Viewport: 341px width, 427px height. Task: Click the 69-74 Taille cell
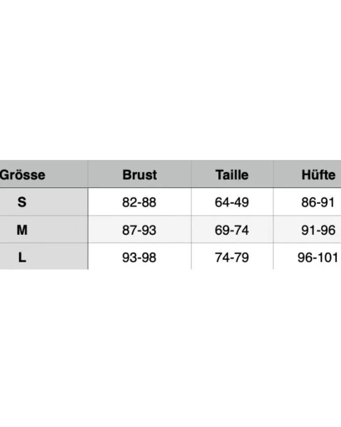232,230
